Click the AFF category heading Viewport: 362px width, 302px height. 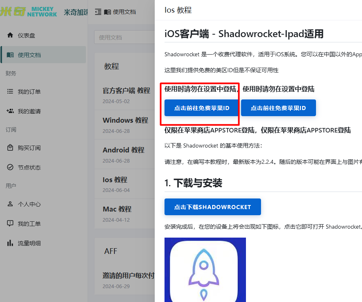(x=111, y=251)
